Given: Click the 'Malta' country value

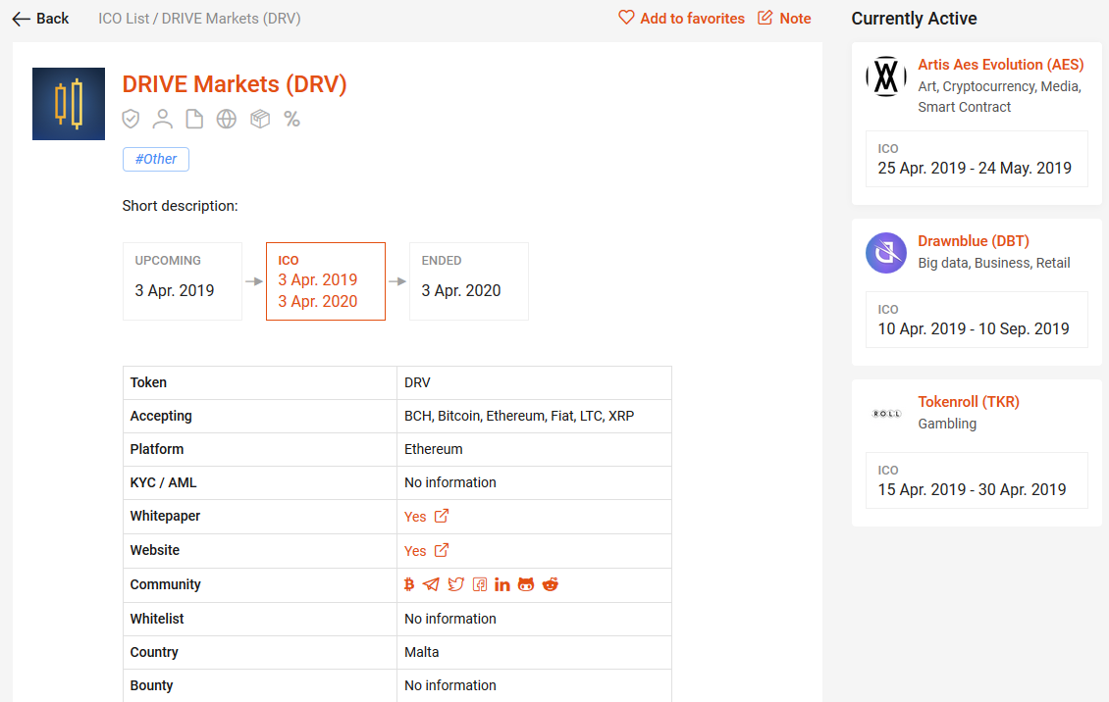Looking at the screenshot, I should (x=422, y=652).
